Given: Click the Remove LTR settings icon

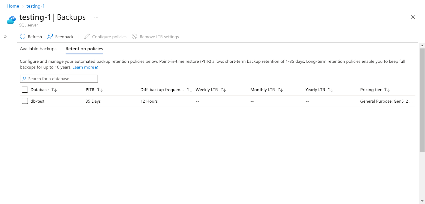Looking at the screenshot, I should (x=135, y=37).
